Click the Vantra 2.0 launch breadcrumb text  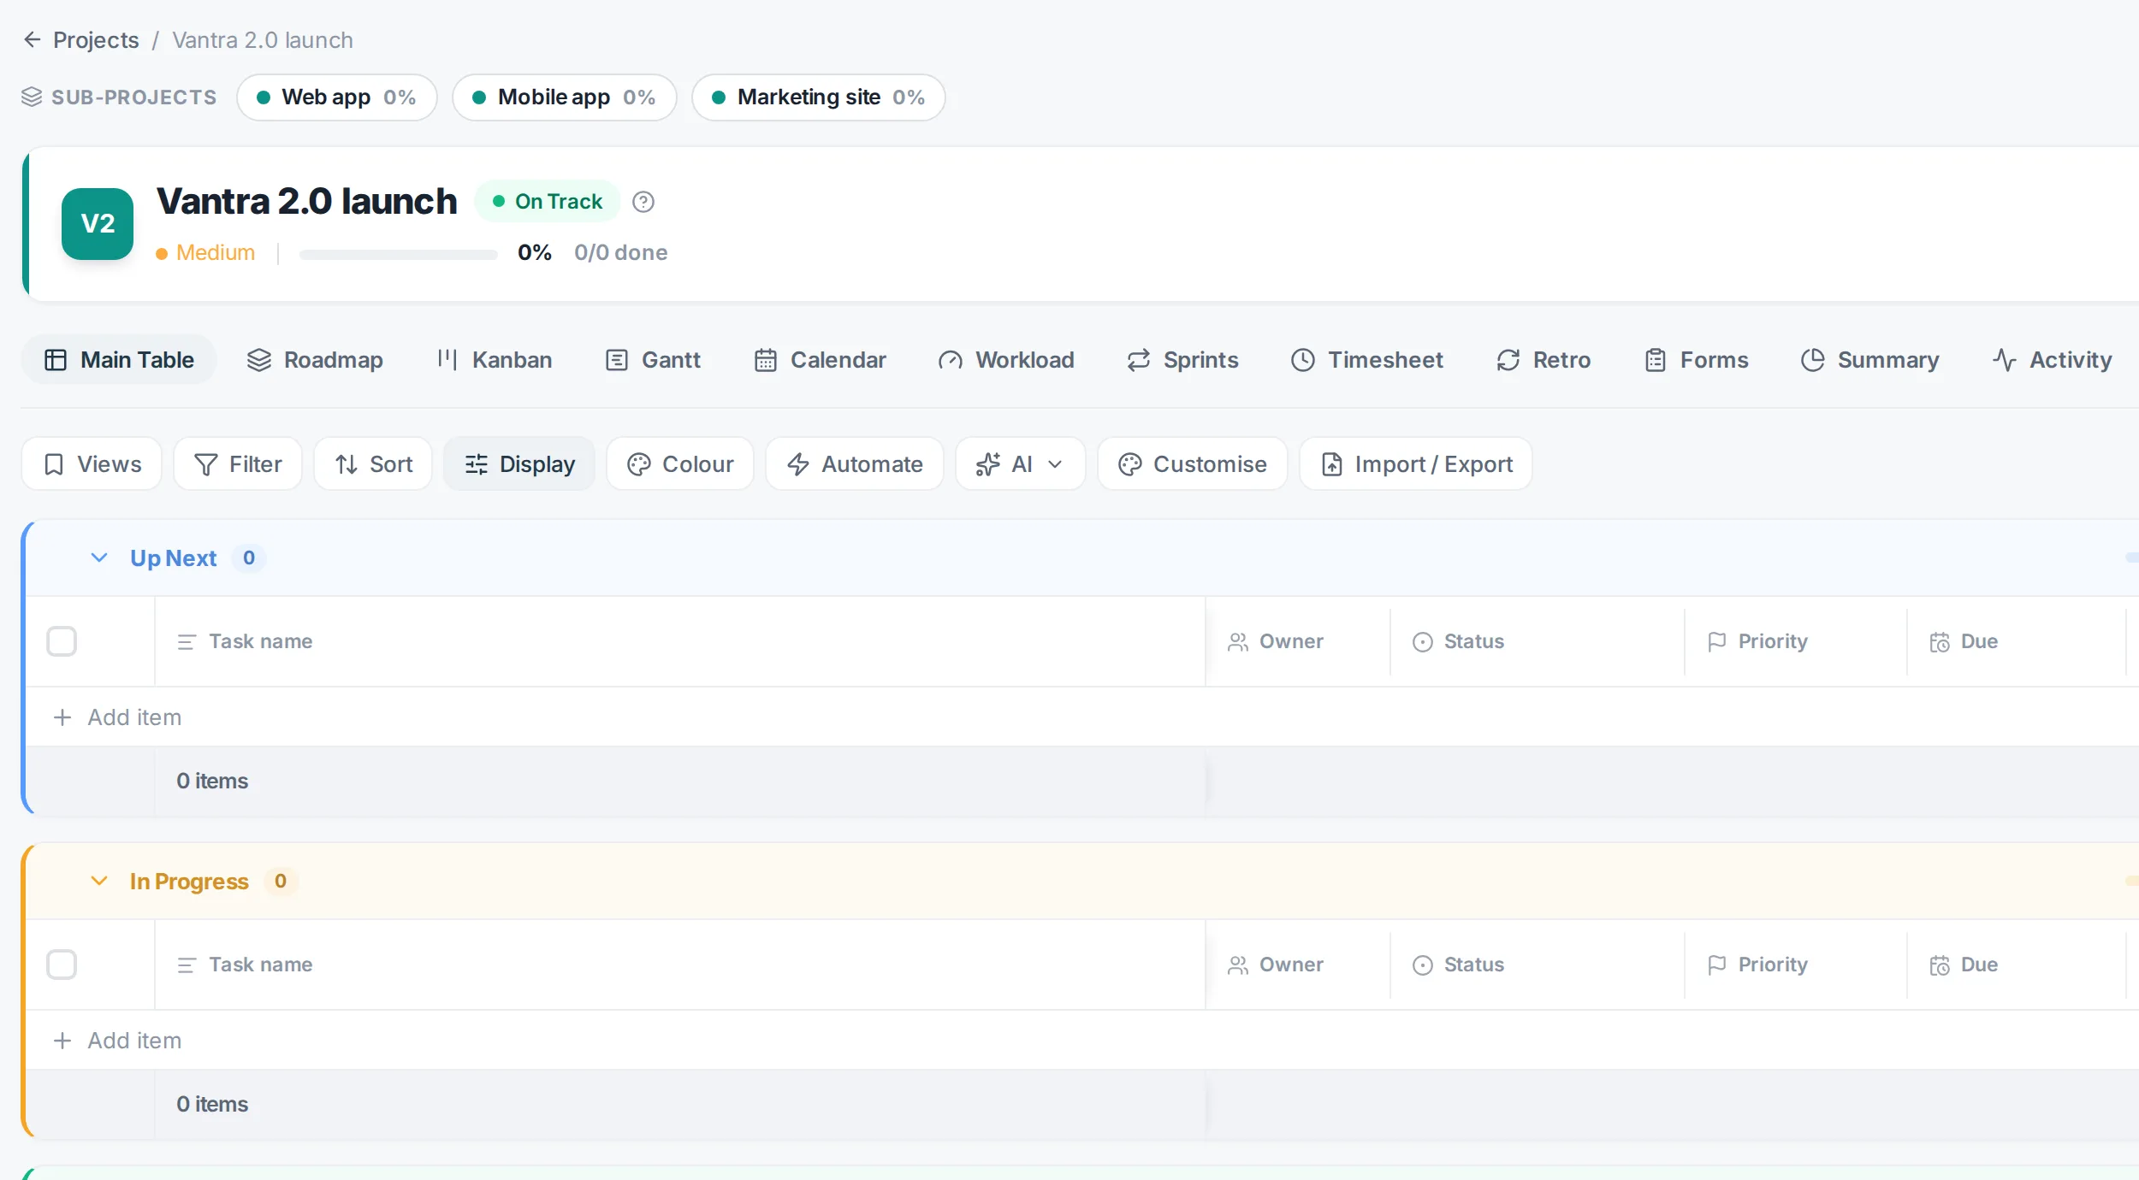pos(263,39)
